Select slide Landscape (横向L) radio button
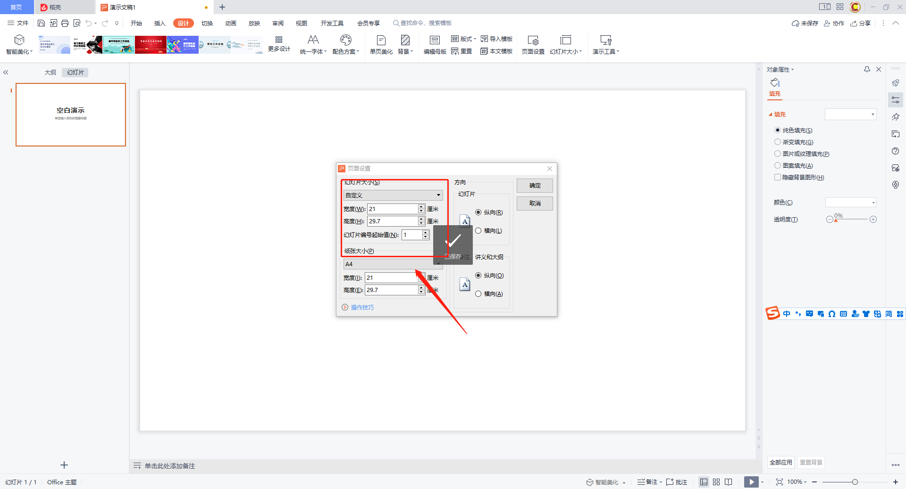 (x=478, y=231)
